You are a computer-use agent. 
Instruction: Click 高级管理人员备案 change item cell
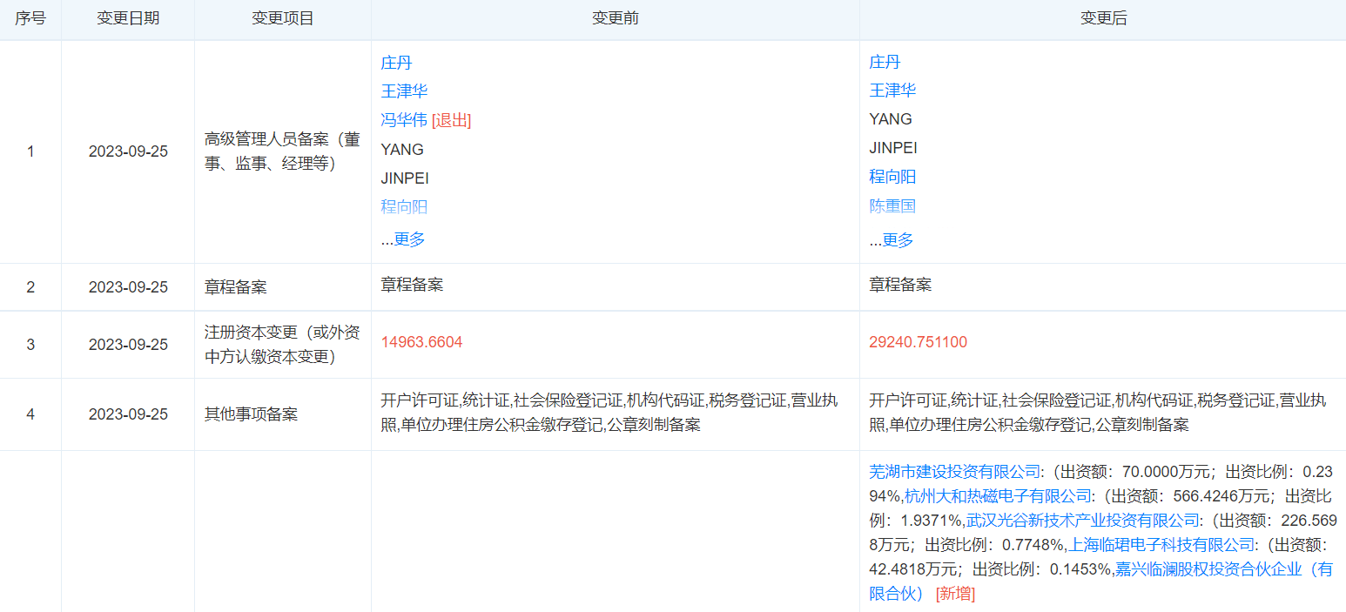(283, 151)
